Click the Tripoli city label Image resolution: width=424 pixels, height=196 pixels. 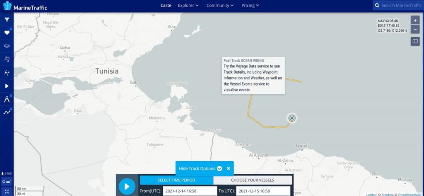[x=302, y=146]
